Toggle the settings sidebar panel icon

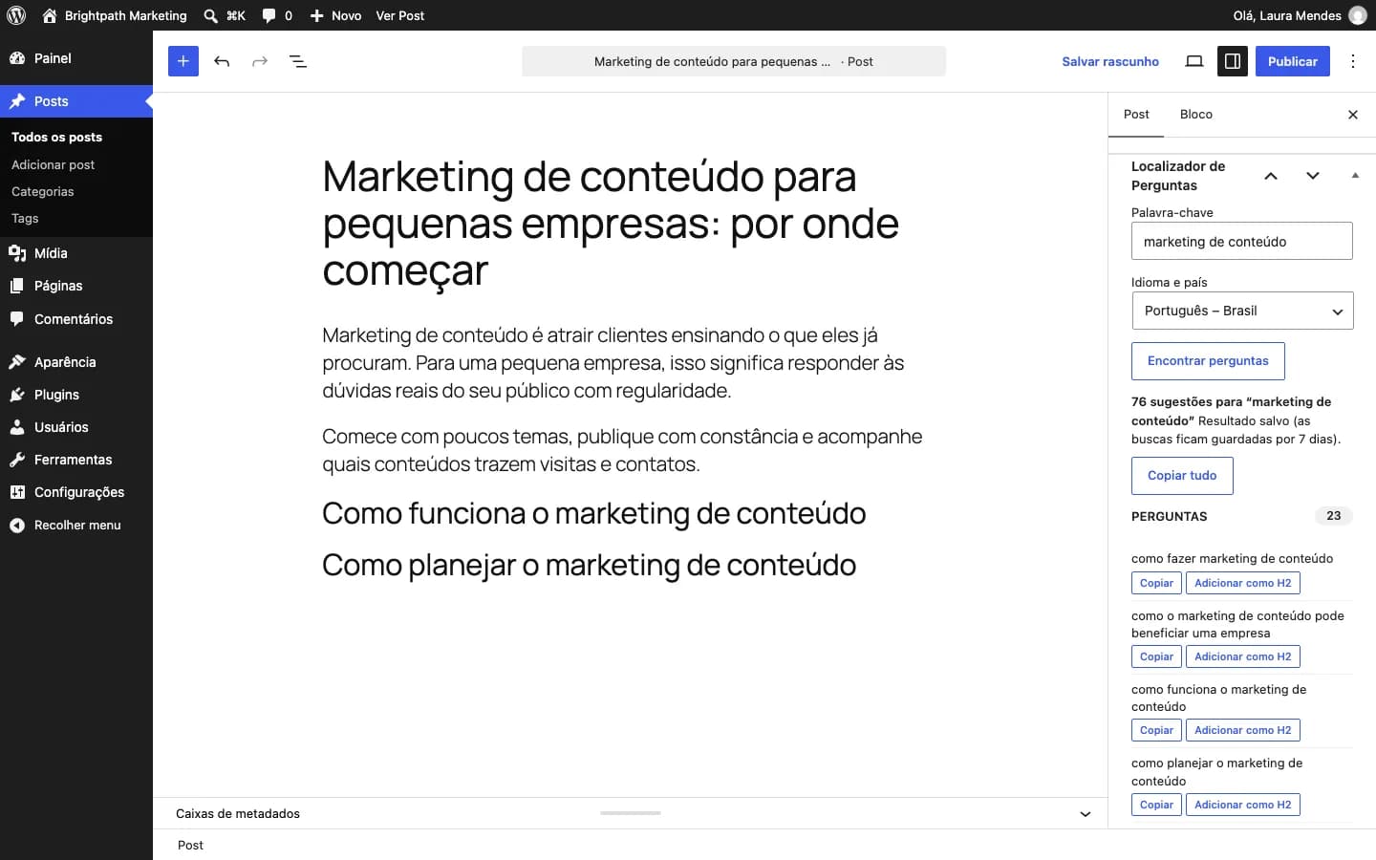(1233, 61)
